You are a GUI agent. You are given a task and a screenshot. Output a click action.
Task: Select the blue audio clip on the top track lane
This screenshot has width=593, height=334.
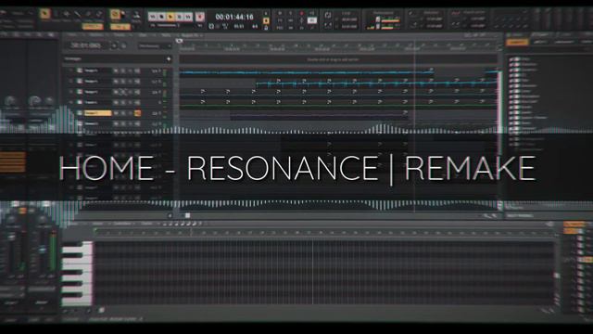pos(306,72)
